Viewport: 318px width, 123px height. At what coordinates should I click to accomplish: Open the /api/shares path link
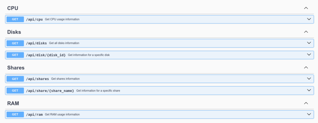pos(37,79)
